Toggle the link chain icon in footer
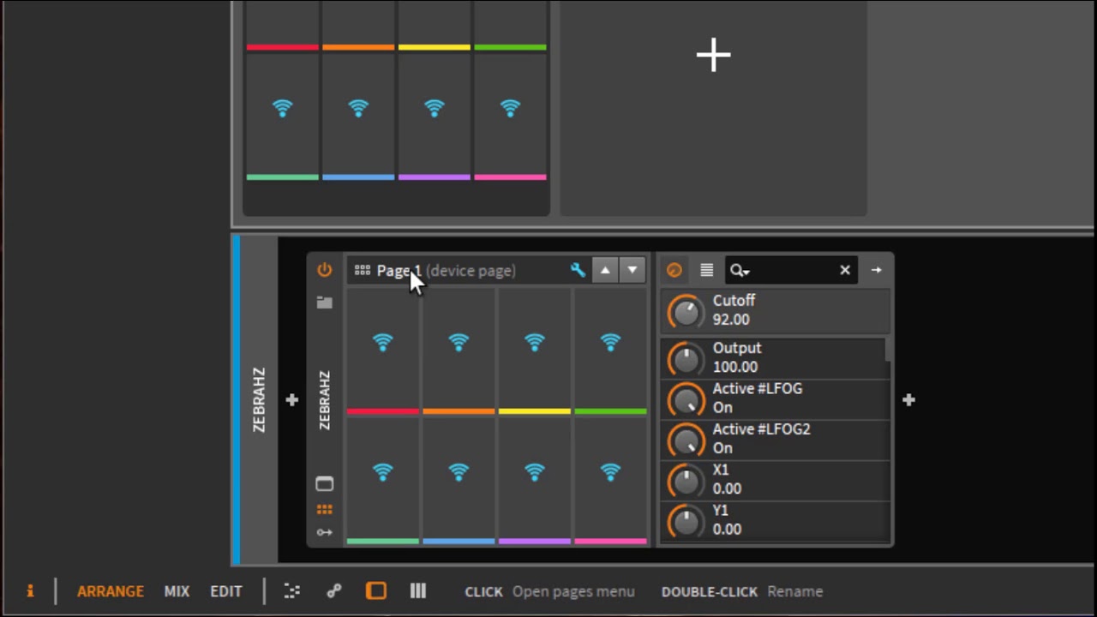 click(333, 591)
